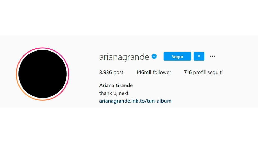Open arianagrande's black profile picture

point(43,74)
